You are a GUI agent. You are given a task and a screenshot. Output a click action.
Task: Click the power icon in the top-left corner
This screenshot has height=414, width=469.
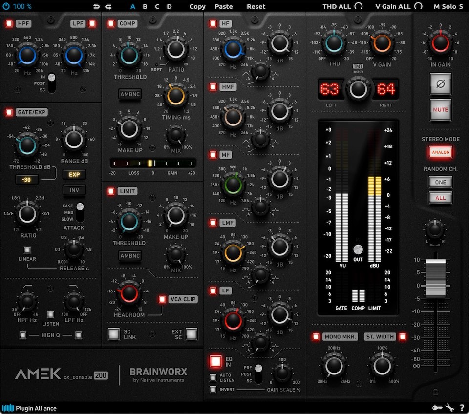tap(7, 6)
